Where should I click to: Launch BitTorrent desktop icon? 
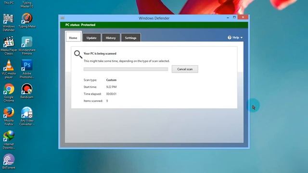tap(9, 161)
